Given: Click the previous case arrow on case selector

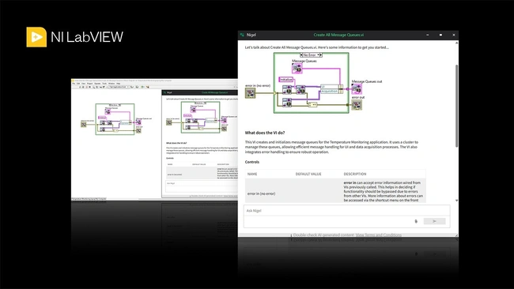Looking at the screenshot, I should tap(301, 55).
